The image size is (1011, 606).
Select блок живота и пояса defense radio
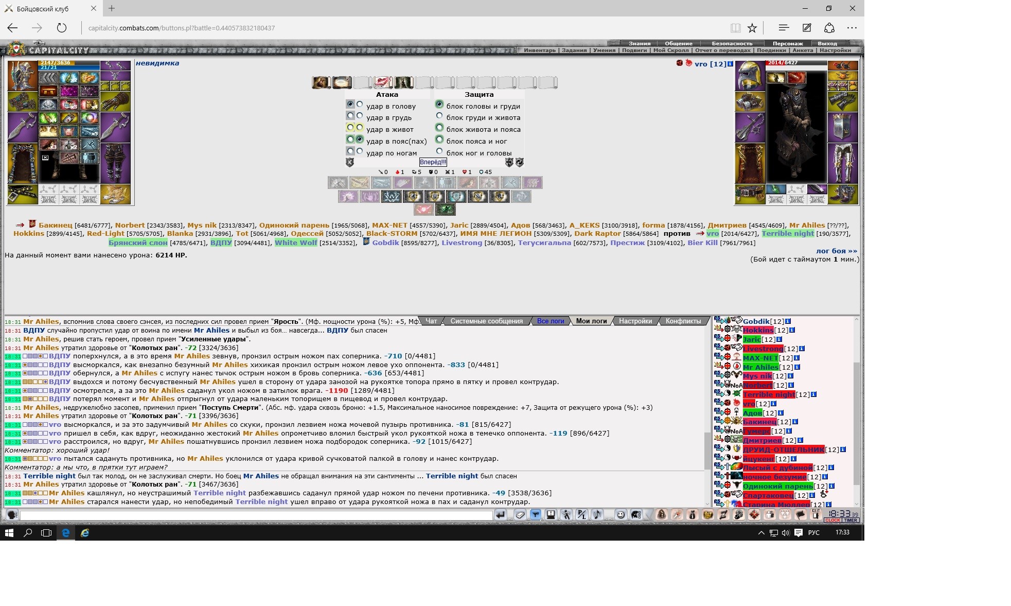[439, 127]
